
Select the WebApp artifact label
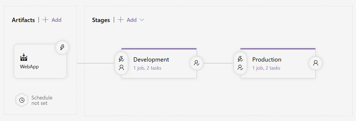coord(29,67)
